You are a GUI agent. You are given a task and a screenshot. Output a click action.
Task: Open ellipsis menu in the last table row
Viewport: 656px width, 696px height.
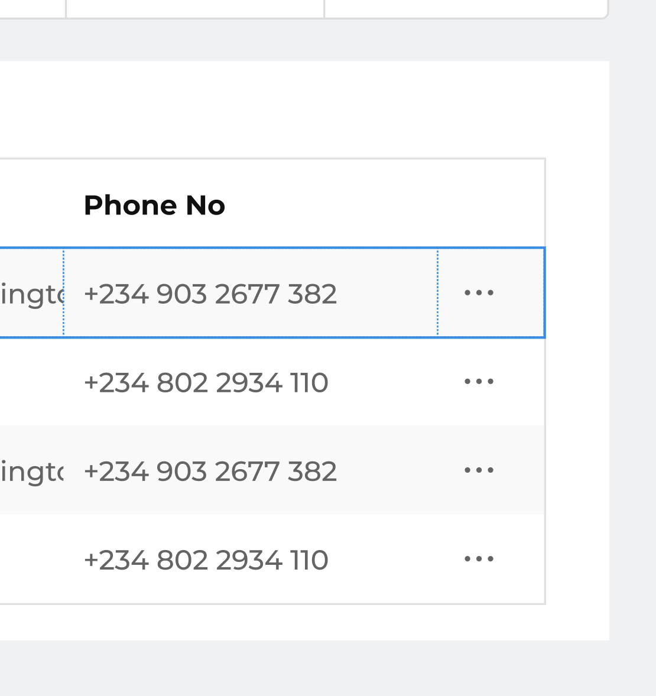[479, 559]
